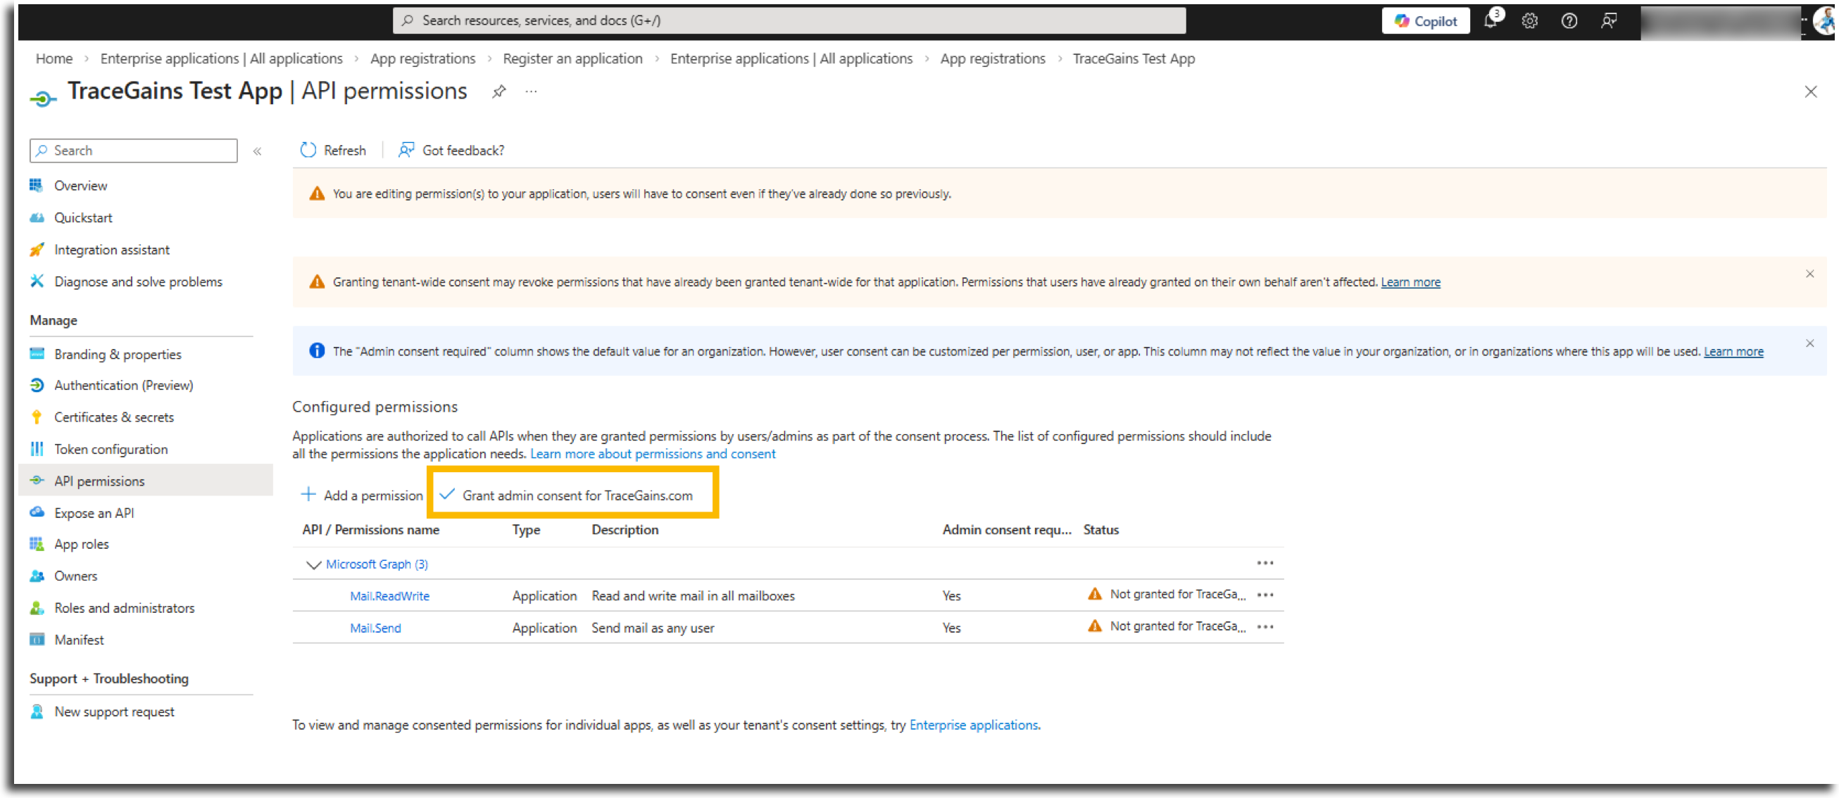Open App roles
This screenshot has width=1839, height=798.
pos(82,545)
